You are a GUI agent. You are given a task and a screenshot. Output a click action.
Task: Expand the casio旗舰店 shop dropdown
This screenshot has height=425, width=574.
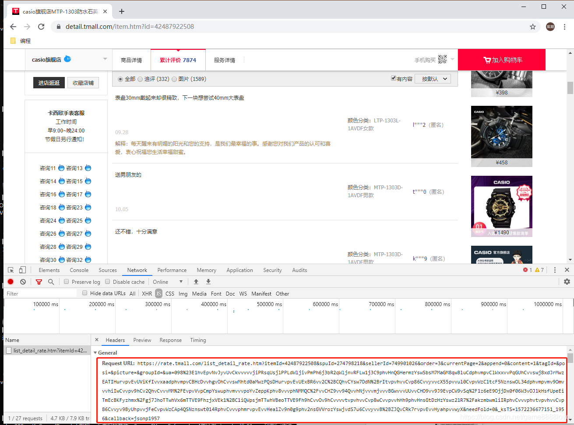(105, 59)
